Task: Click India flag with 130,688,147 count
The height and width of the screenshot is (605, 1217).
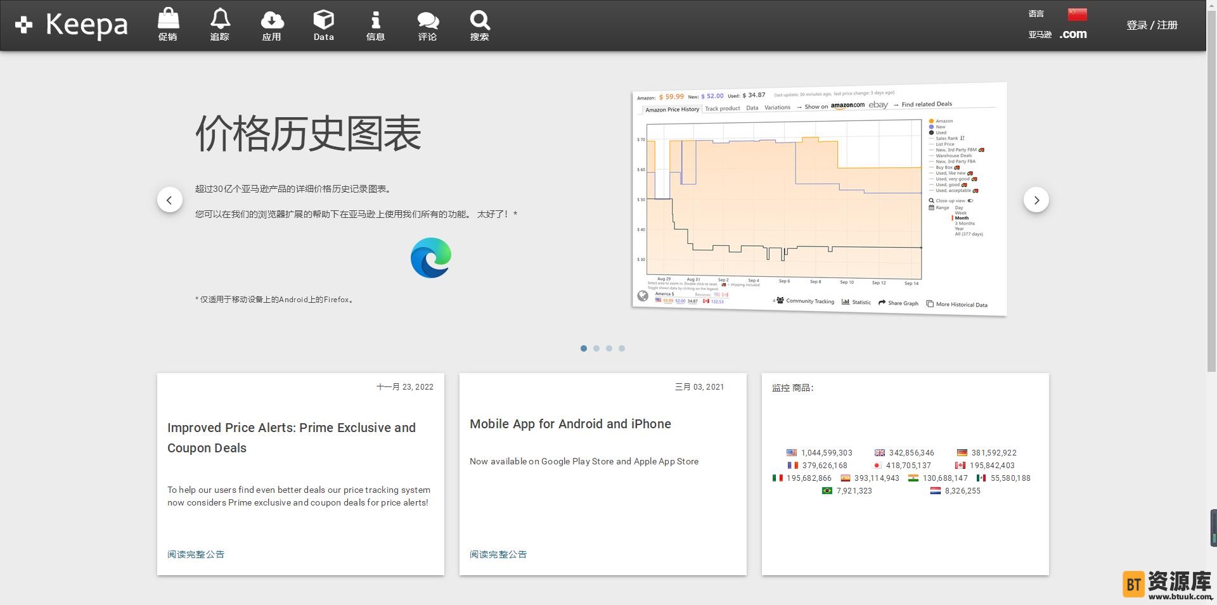Action: point(938,478)
